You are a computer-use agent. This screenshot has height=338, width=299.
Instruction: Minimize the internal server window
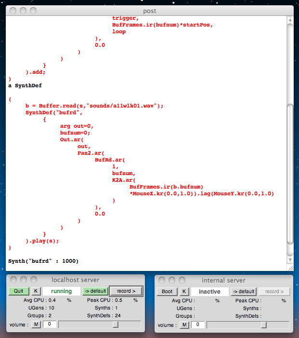pyautogui.click(x=172, y=280)
